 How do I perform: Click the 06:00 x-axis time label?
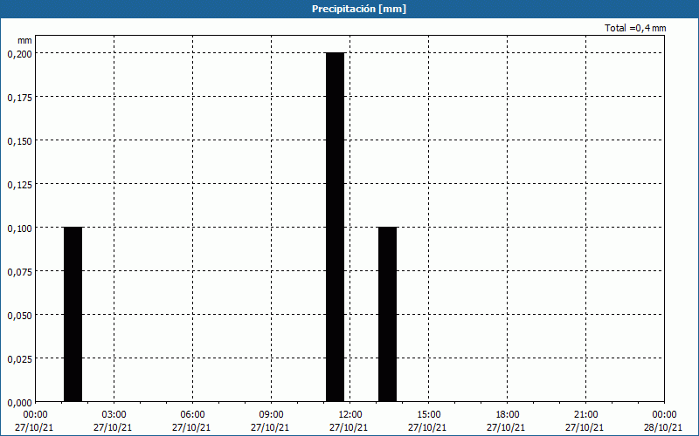coord(192,415)
